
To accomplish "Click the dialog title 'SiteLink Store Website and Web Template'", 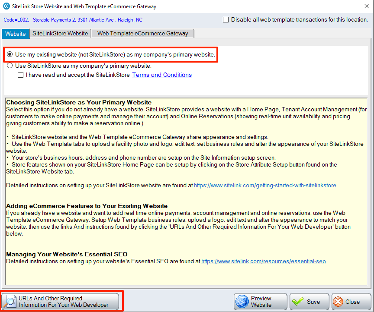I will pos(84,6).
